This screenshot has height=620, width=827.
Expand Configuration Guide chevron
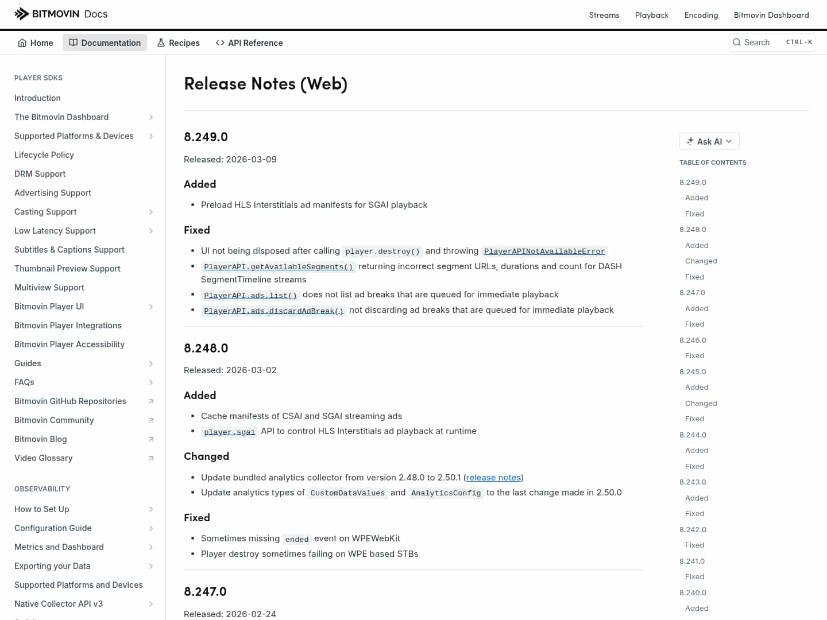pos(151,528)
